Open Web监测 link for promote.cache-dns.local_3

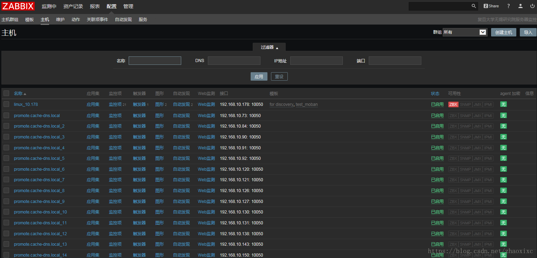pyautogui.click(x=206, y=137)
